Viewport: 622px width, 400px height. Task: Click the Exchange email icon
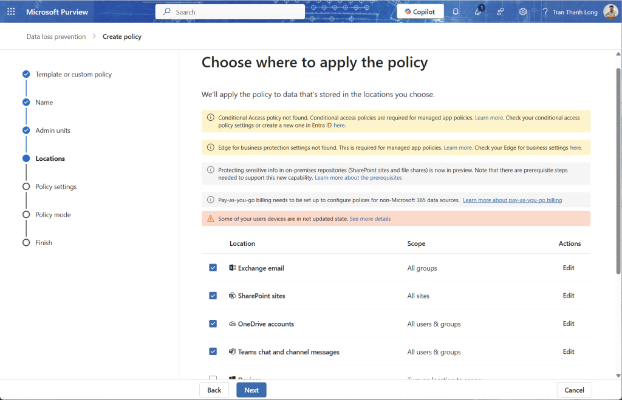point(233,268)
